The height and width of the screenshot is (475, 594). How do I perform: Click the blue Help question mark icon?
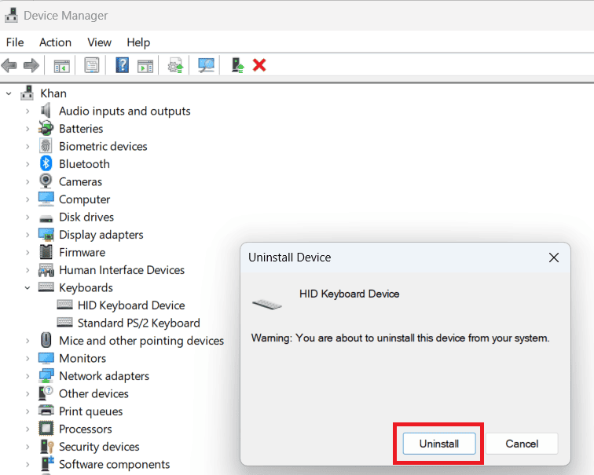(x=122, y=65)
